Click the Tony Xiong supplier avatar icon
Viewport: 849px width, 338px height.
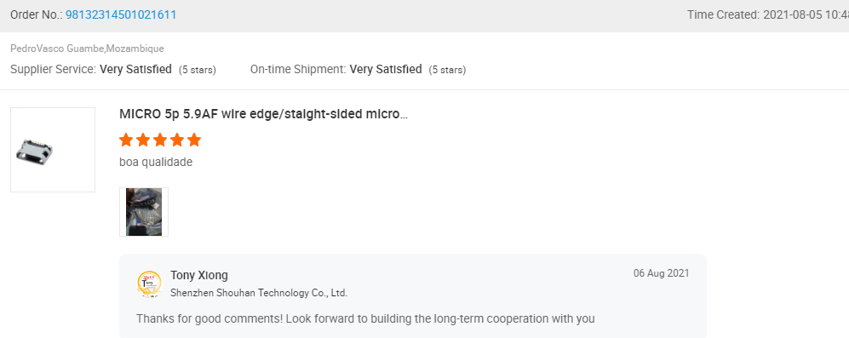pos(149,284)
